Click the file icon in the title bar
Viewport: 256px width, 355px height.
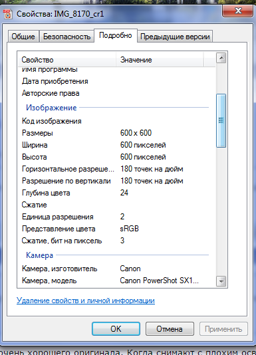click(8, 14)
